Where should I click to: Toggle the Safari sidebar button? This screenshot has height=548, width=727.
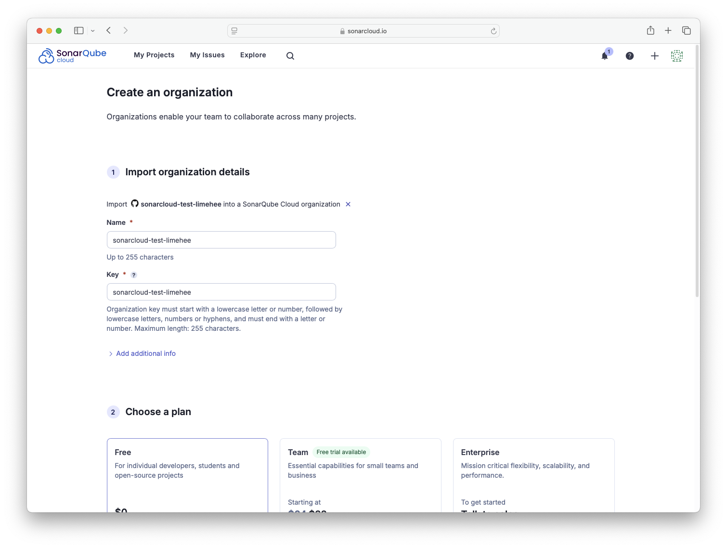tap(78, 30)
